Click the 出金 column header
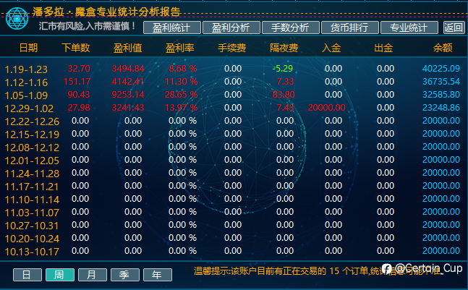Image resolution: width=468 pixels, height=290 pixels. point(383,48)
